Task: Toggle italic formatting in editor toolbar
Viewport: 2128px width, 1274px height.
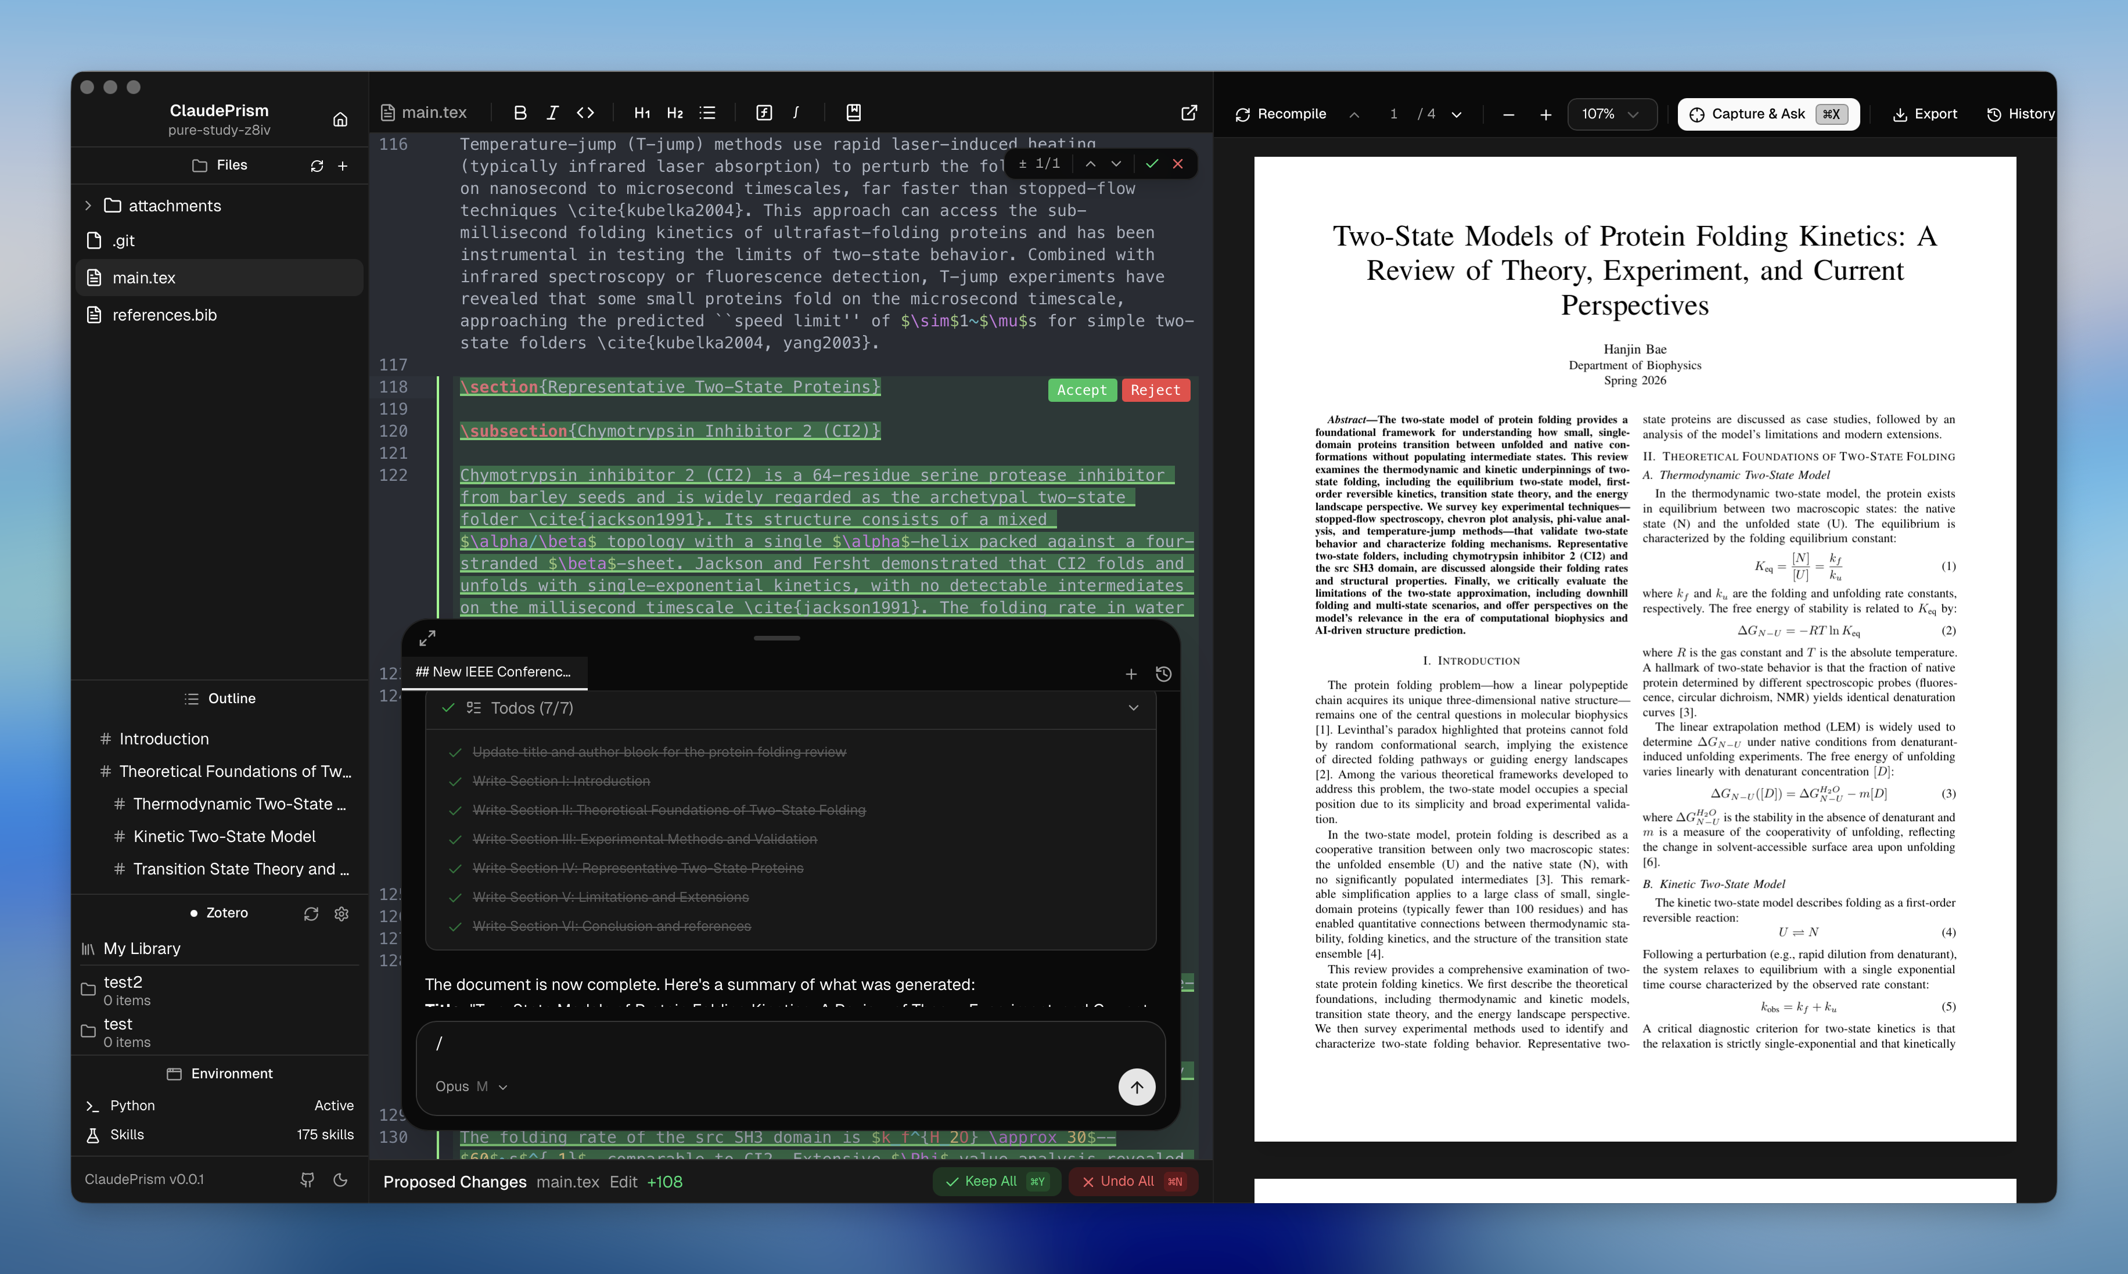Action: point(553,113)
